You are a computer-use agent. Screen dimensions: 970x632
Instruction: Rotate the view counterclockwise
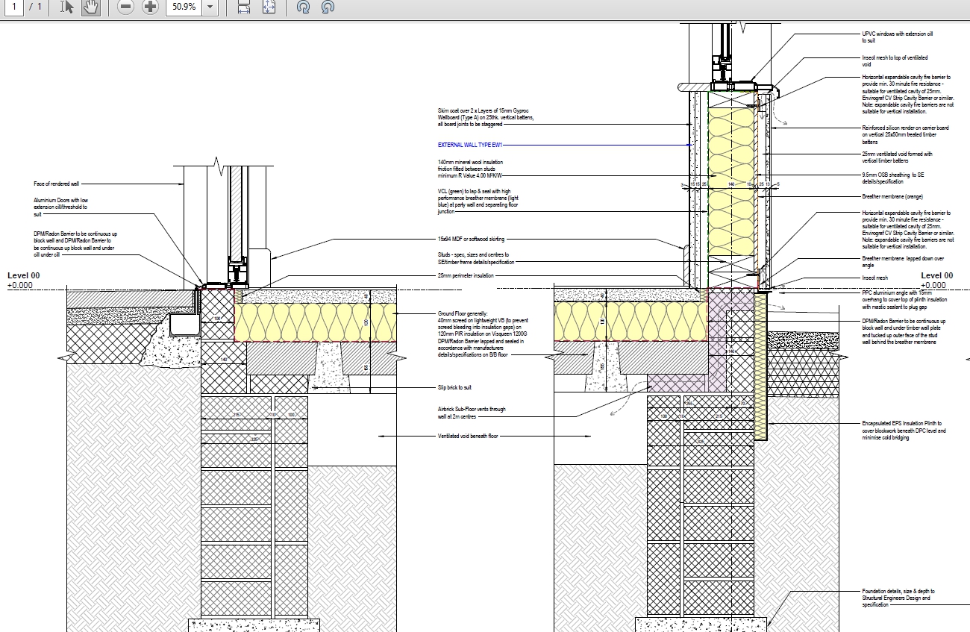pos(327,7)
